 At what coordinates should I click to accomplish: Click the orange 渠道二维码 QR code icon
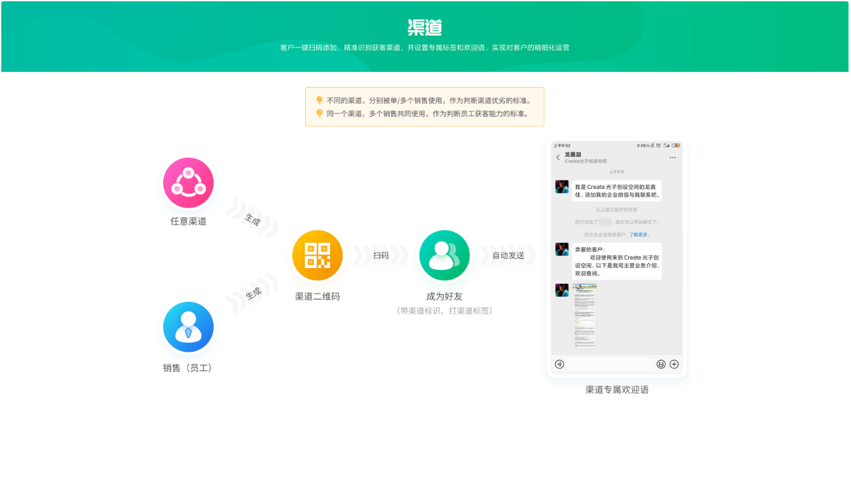pyautogui.click(x=318, y=256)
